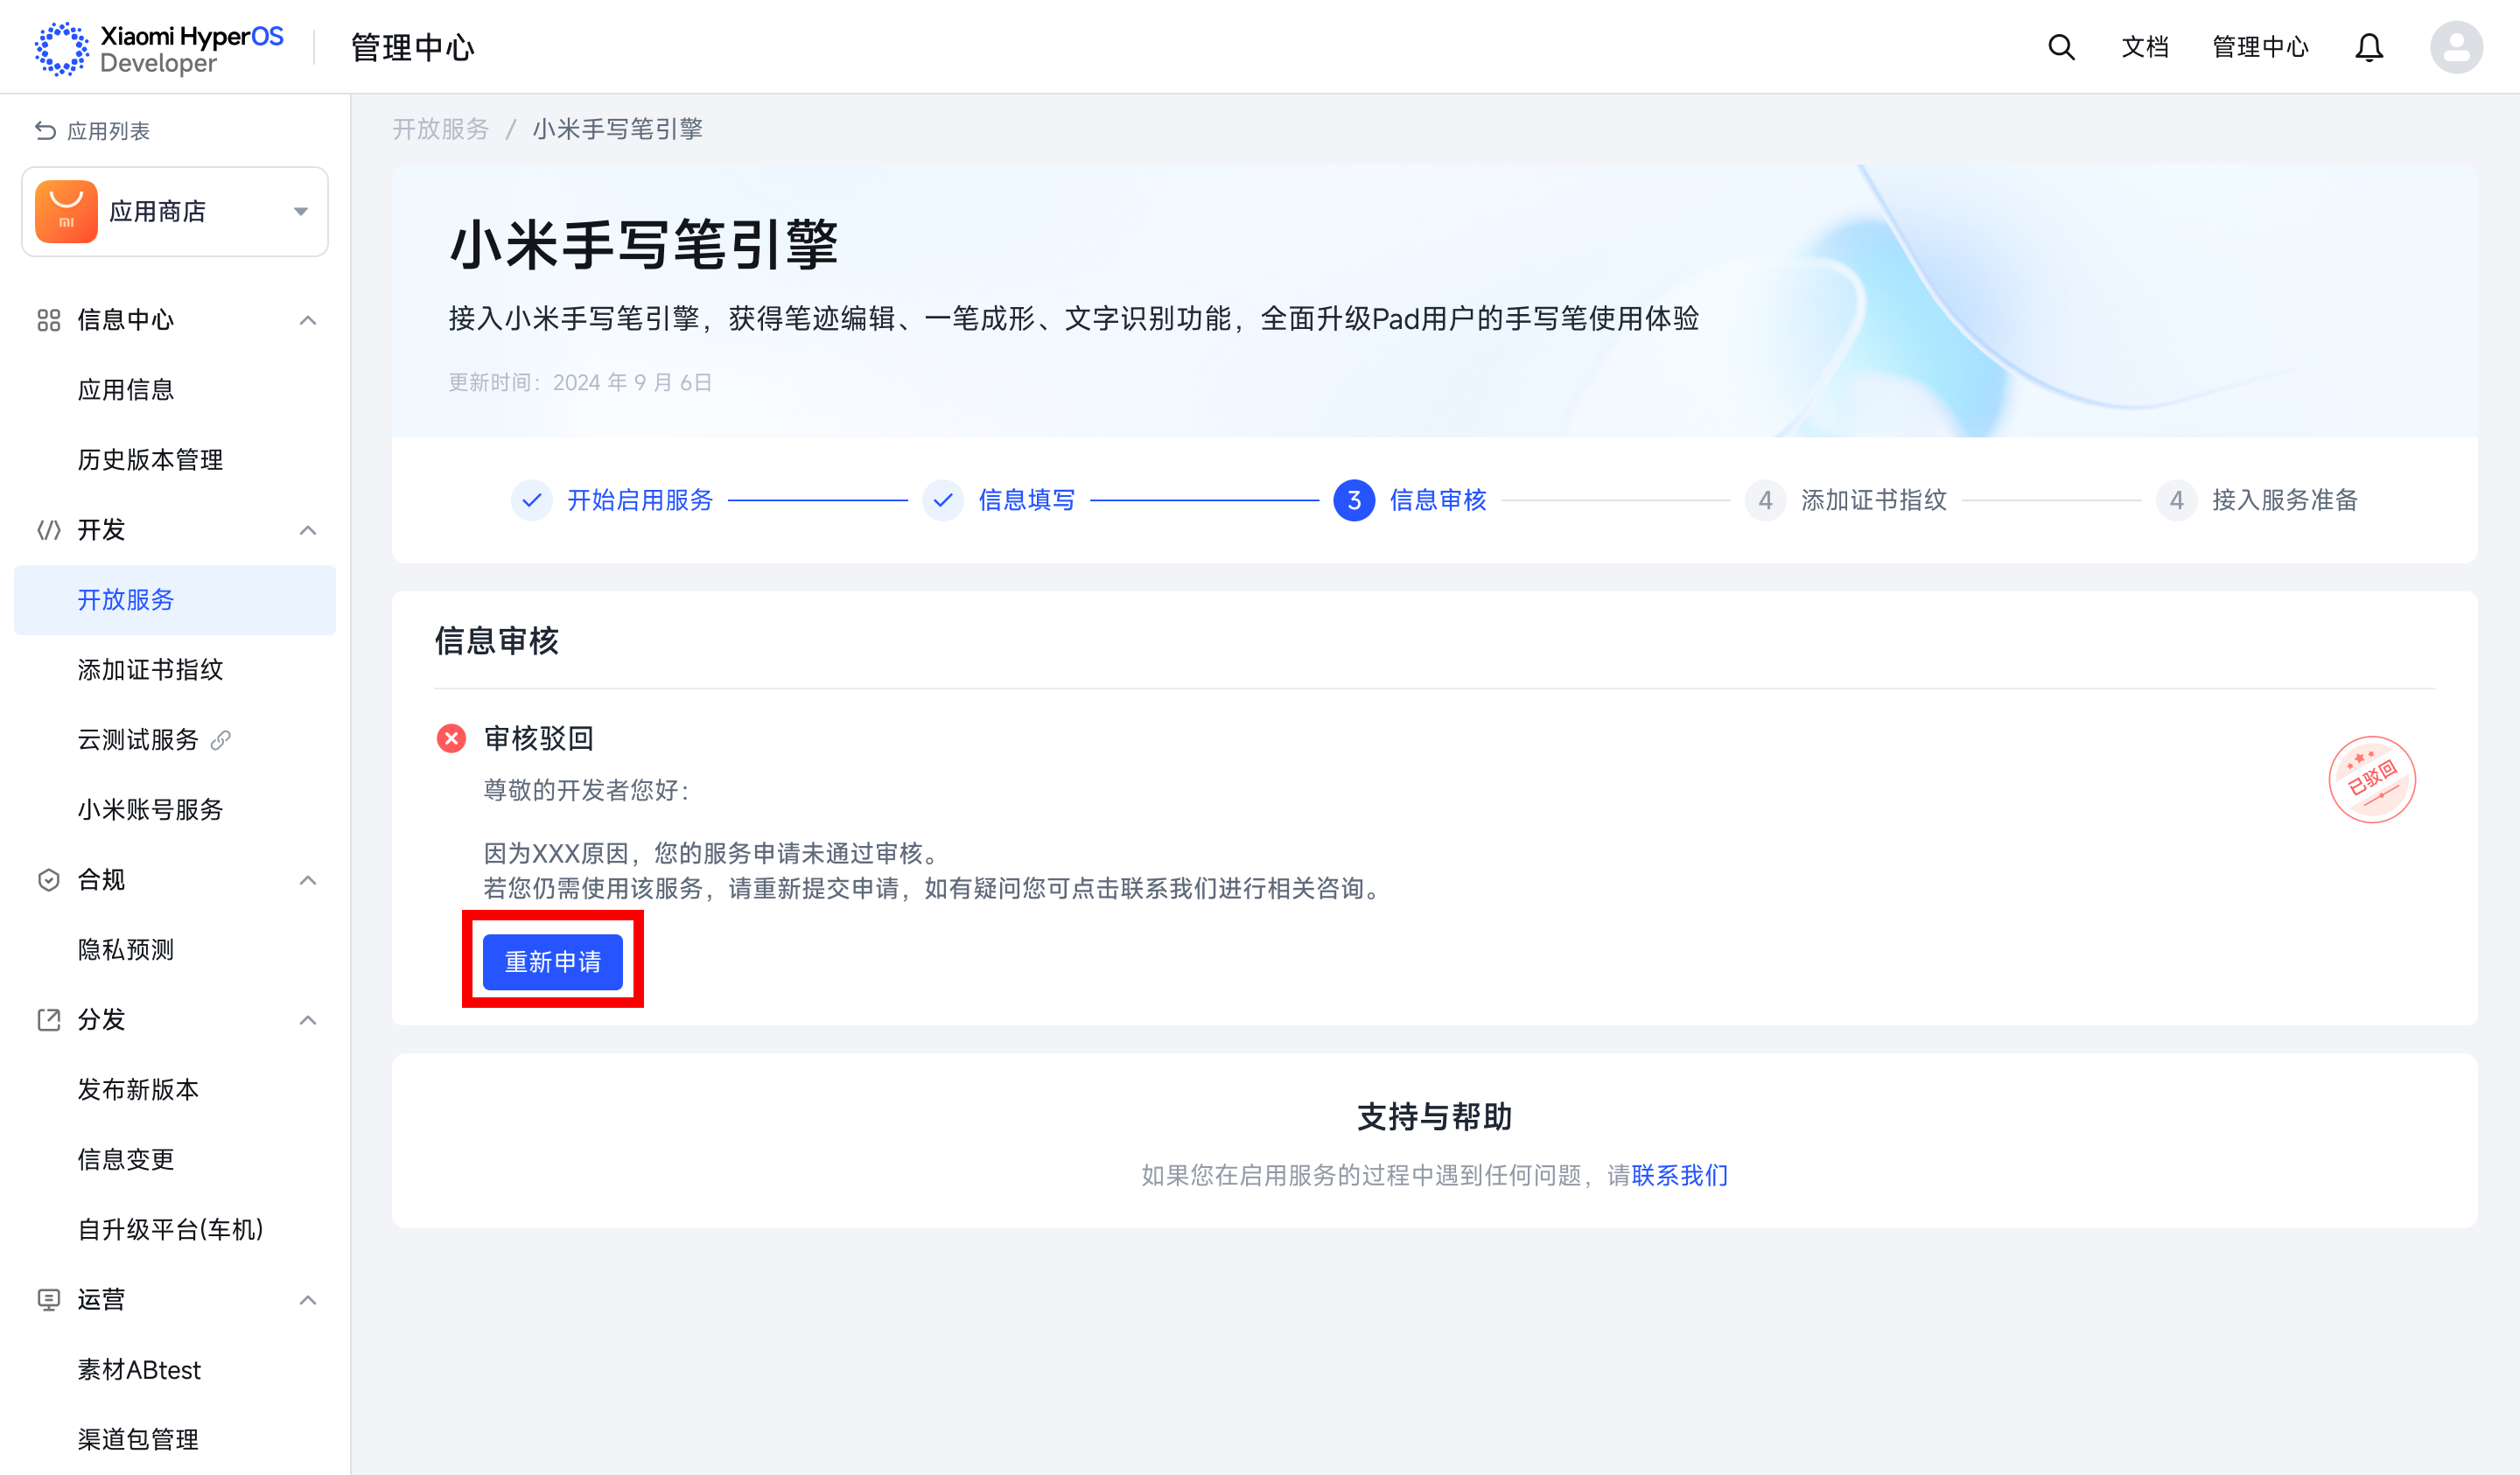Screen dimensions: 2520x1475
Task: Click the external link icon next to 云测试服务
Action: [x=221, y=740]
